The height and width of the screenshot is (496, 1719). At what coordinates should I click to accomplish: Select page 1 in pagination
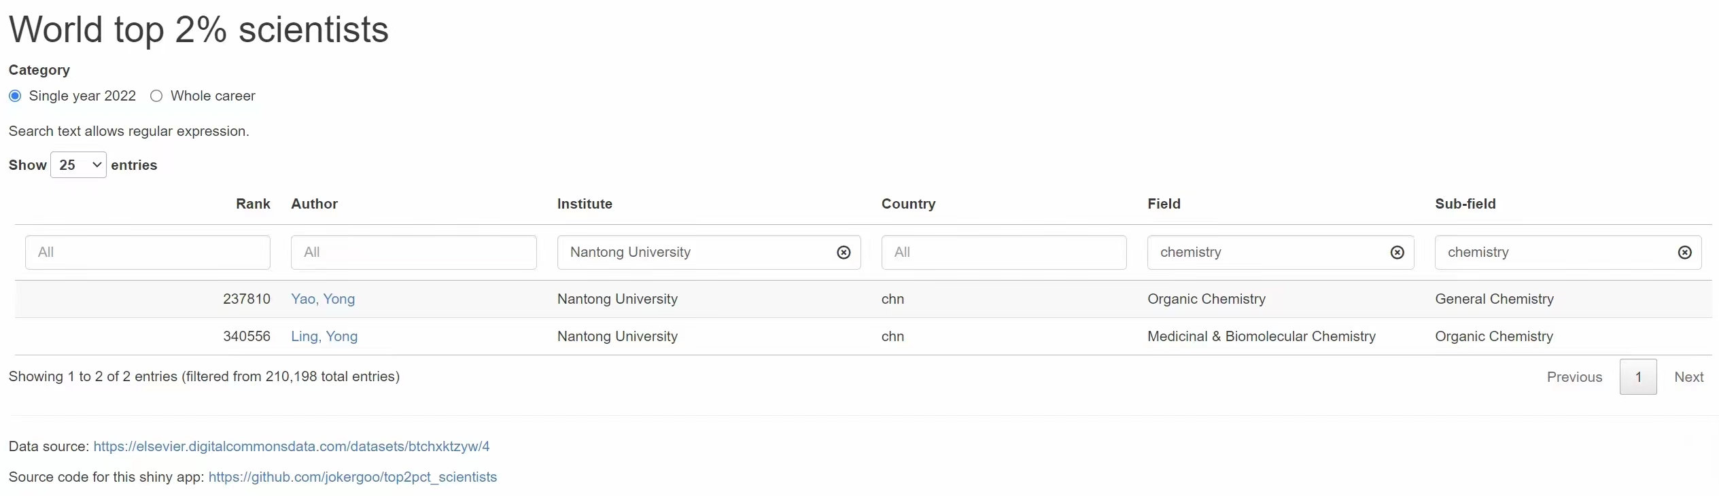[1638, 377]
